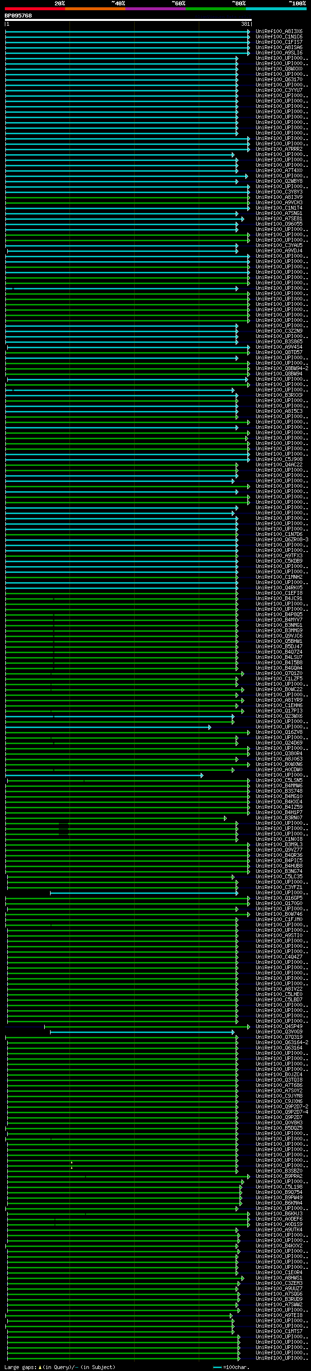Select the UniRef100_B4H1P7 label
311x1371 pixels.
pos(279,812)
